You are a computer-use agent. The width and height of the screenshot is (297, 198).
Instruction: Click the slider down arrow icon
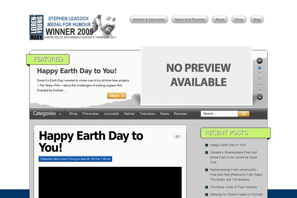[259, 97]
